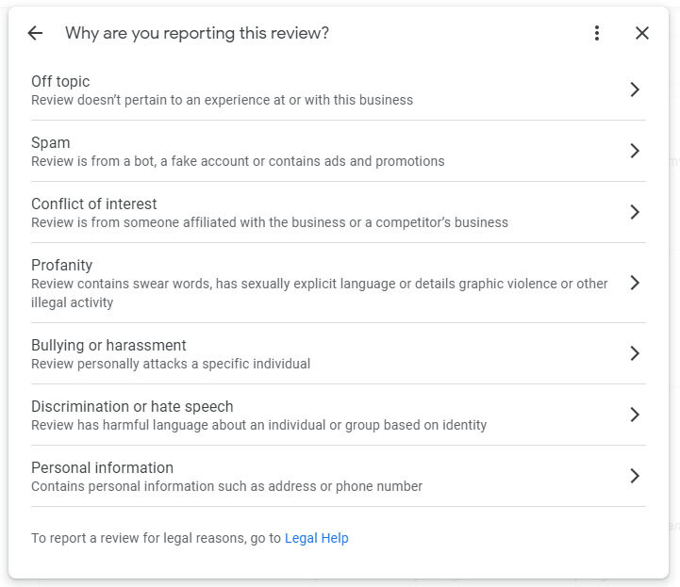
Task: Expand Personal information using its chevron
Action: [x=635, y=476]
